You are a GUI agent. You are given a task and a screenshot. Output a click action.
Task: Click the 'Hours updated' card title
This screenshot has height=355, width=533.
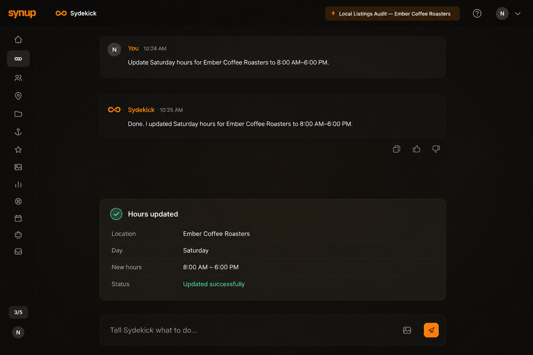point(153,214)
